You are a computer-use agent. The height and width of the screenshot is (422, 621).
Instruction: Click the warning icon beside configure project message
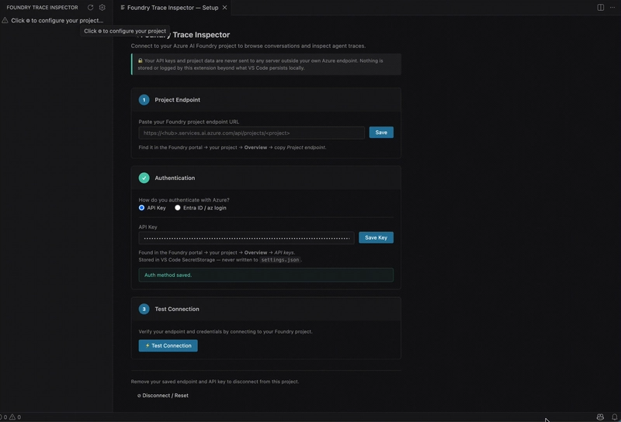[x=5, y=20]
